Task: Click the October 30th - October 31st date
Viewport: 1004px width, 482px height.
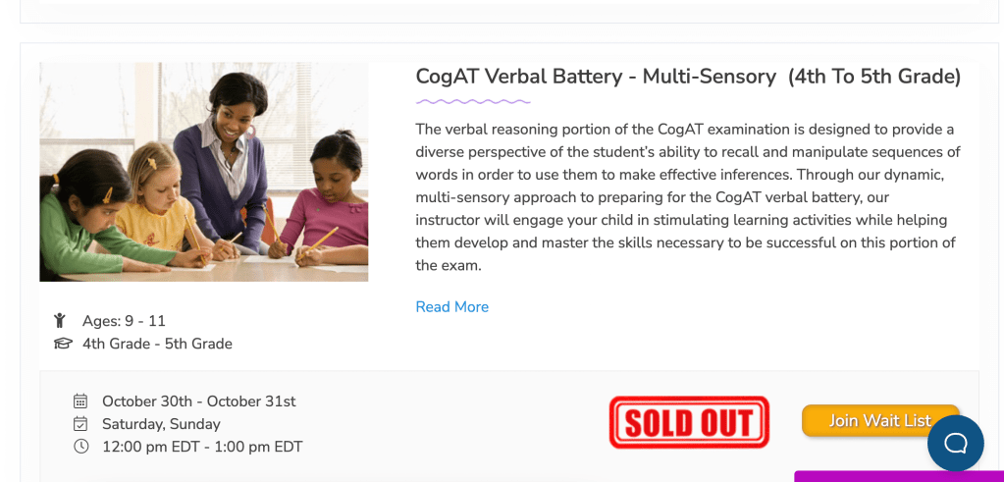Action: 198,401
